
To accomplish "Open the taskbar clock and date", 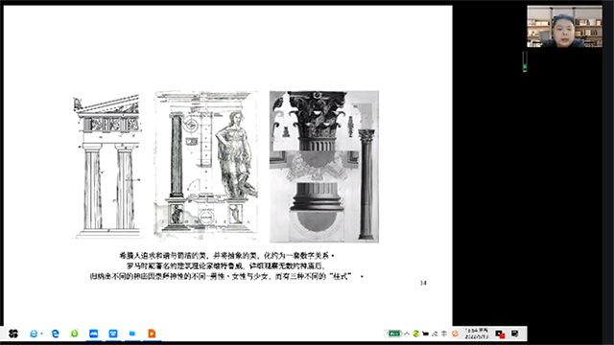I will (477, 333).
